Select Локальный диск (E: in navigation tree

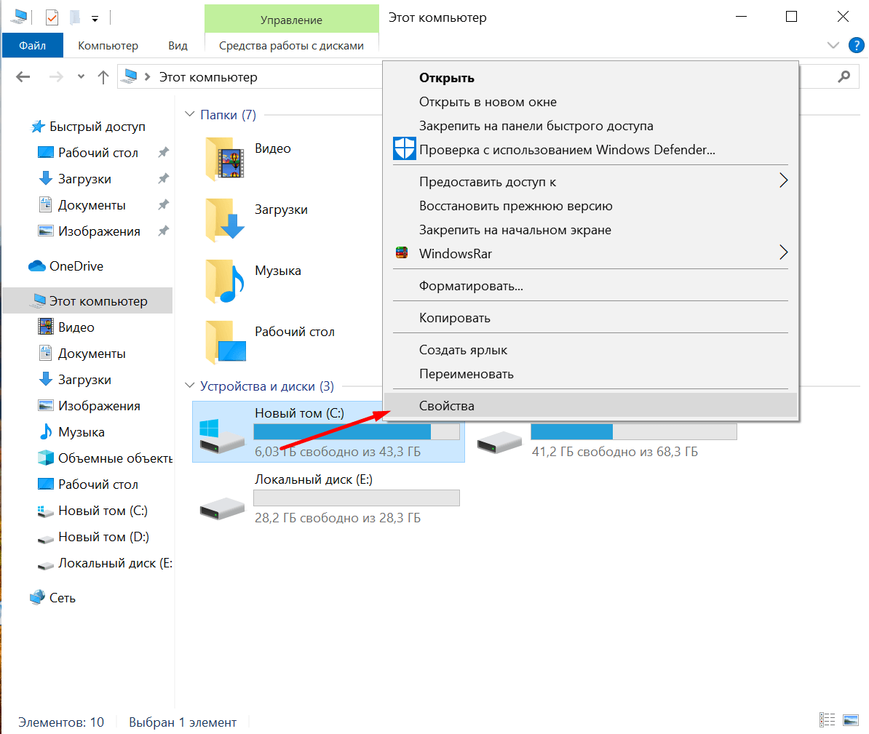coord(115,563)
